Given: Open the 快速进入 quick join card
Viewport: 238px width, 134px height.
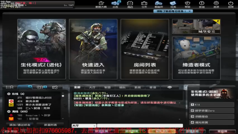Looking at the screenshot, I should click(x=93, y=49).
